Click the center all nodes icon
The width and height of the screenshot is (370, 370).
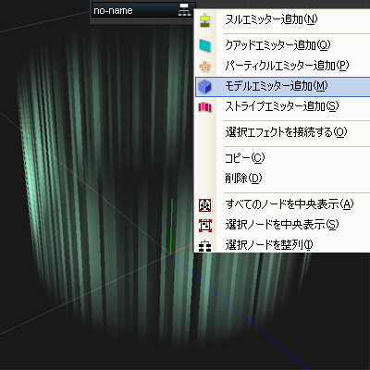(x=205, y=205)
